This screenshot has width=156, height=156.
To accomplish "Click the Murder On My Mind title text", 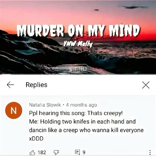I will click(x=78, y=30).
